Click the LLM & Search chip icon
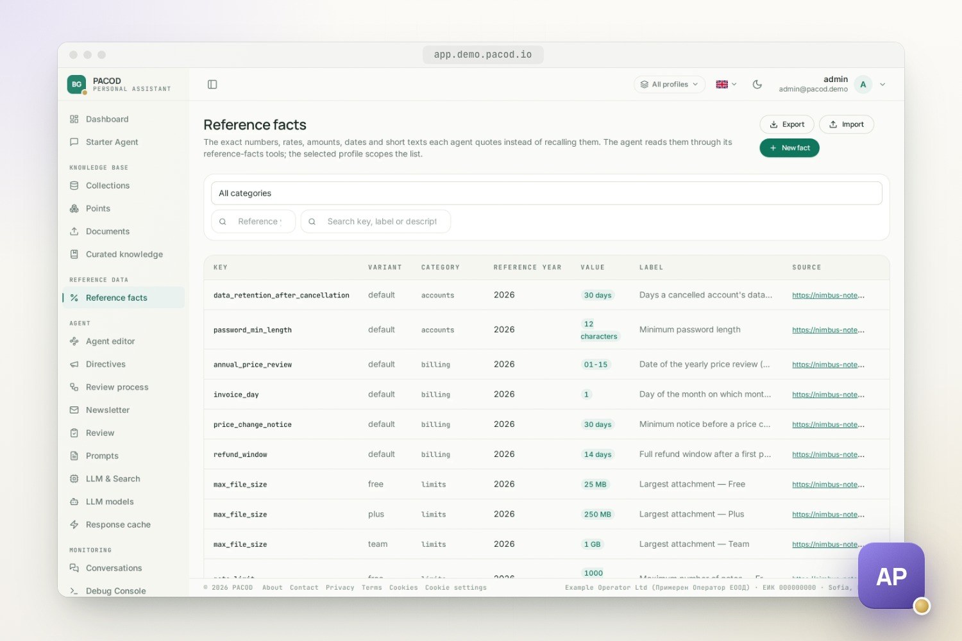This screenshot has width=962, height=641. click(x=74, y=479)
